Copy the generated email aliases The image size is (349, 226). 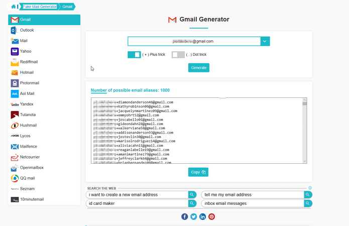198,172
